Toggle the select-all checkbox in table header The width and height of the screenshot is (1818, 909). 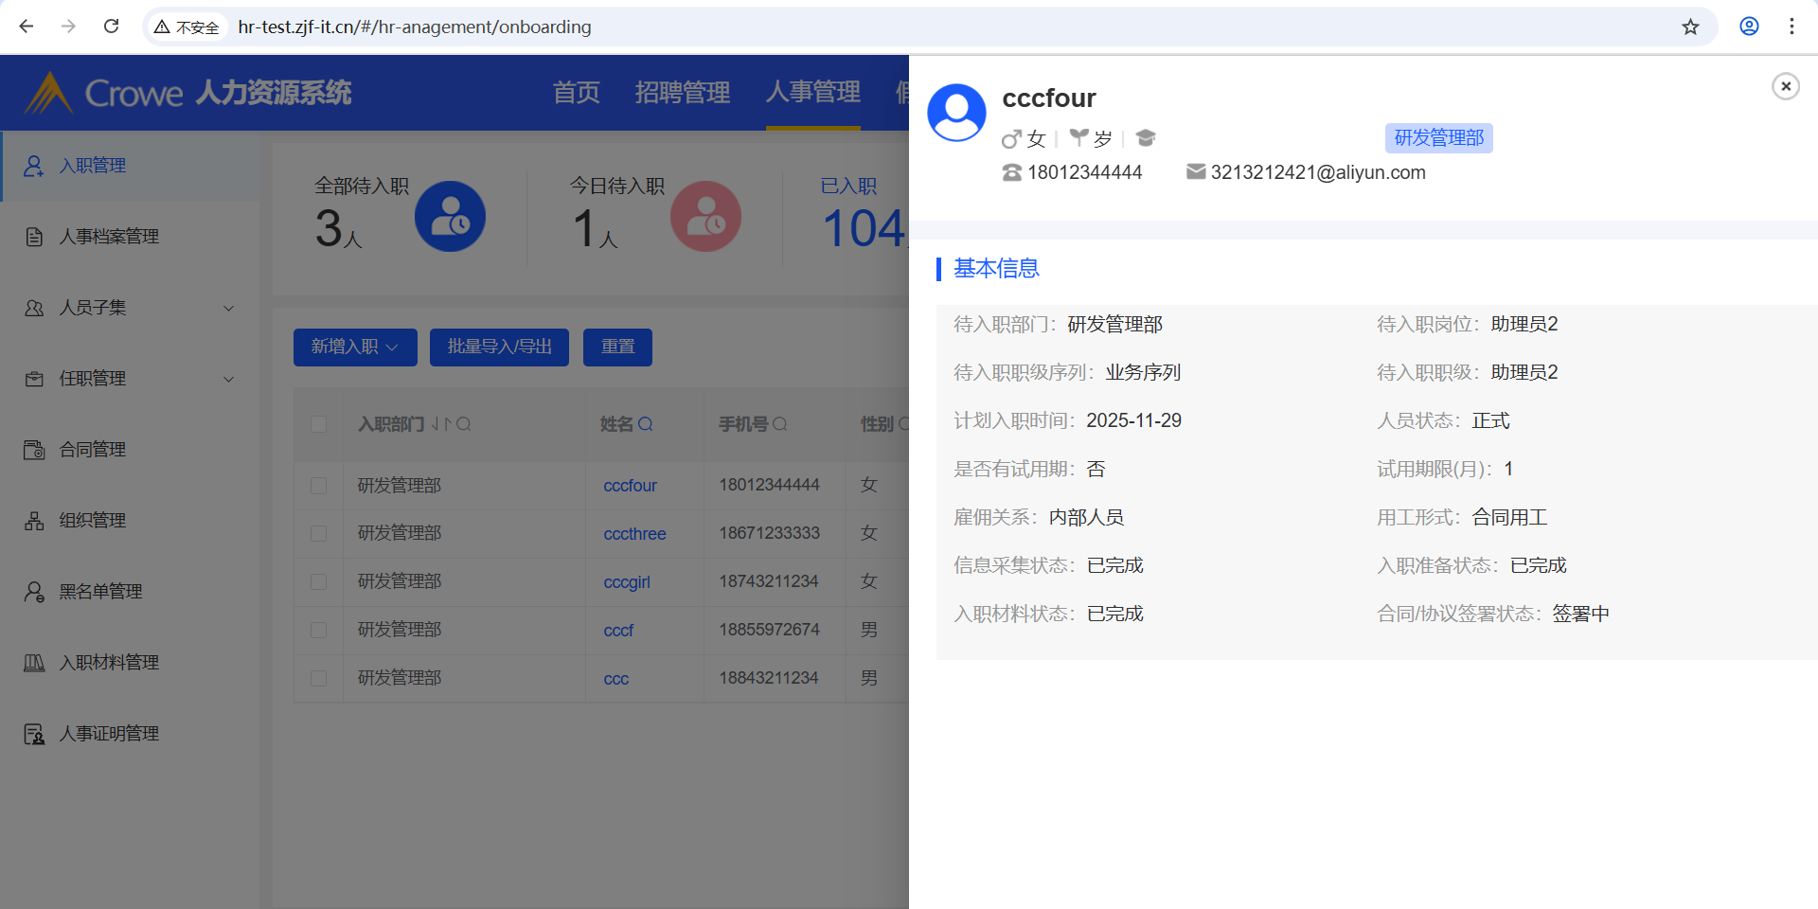319,424
